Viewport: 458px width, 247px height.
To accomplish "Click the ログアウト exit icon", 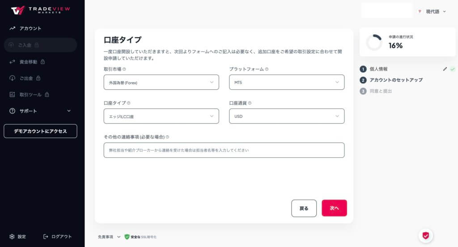I will pyautogui.click(x=46, y=236).
